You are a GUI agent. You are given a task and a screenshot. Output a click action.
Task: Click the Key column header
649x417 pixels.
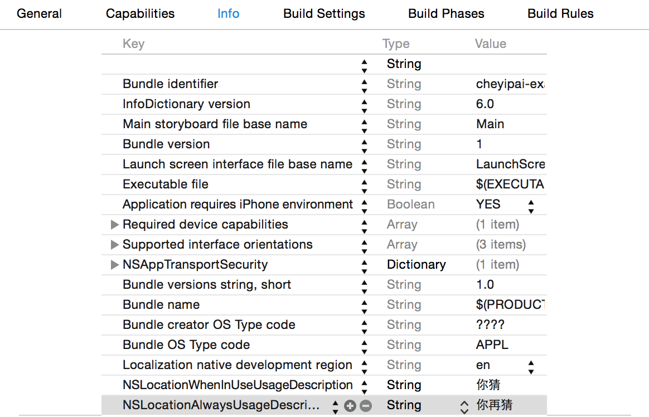133,44
